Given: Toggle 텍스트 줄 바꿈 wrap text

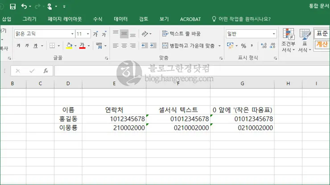Looking at the screenshot, I should pyautogui.click(x=181, y=34).
